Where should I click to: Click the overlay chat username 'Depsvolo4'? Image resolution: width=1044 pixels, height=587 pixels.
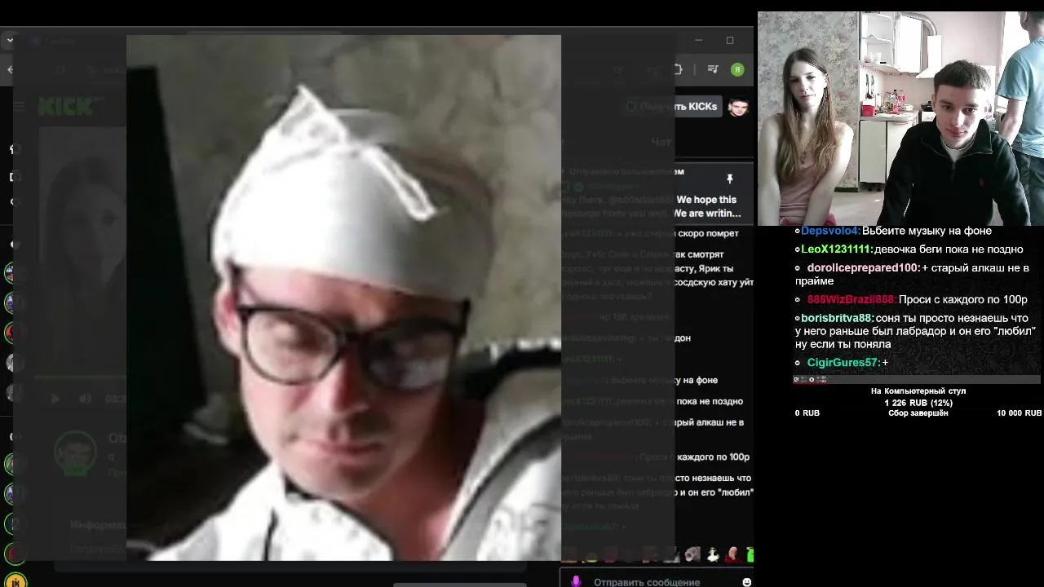(x=830, y=232)
